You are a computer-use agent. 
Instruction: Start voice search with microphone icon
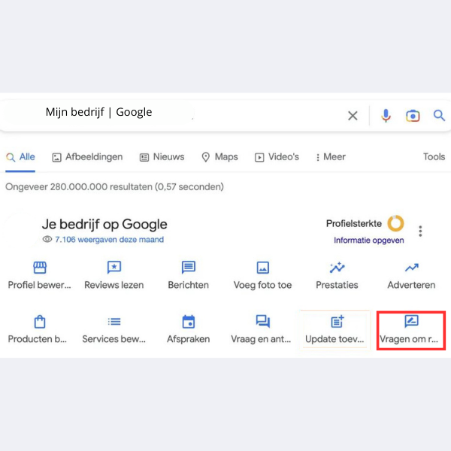pos(386,116)
